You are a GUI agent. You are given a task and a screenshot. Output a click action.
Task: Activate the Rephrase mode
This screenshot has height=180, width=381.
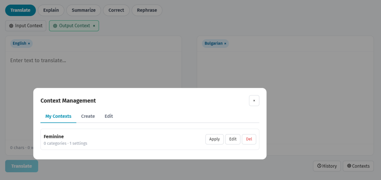pos(147,10)
